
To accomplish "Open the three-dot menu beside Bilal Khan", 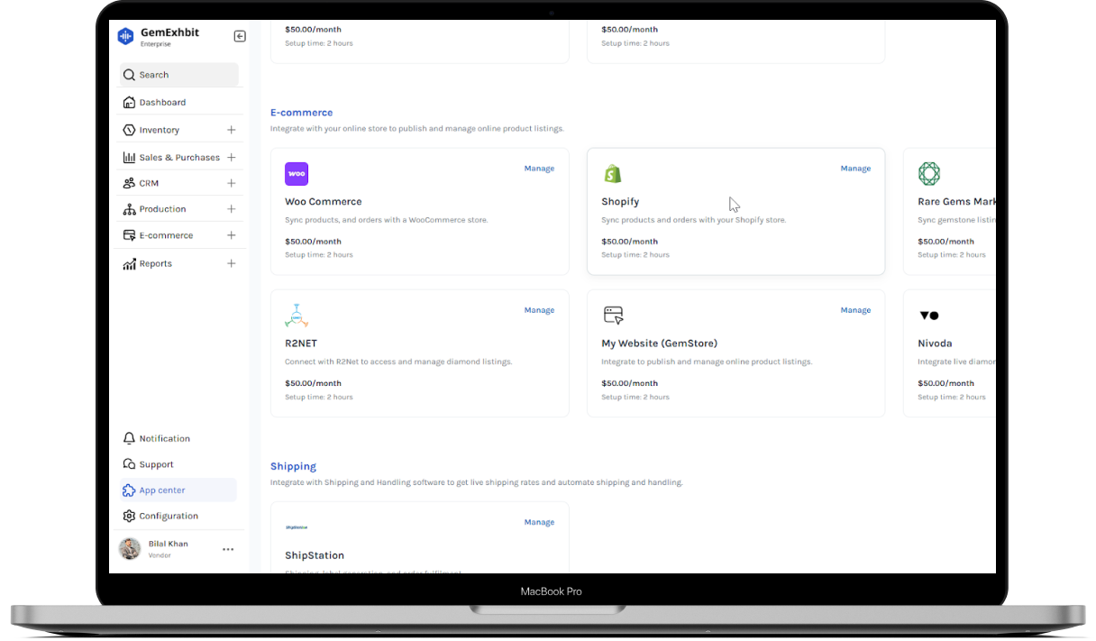I will click(228, 549).
